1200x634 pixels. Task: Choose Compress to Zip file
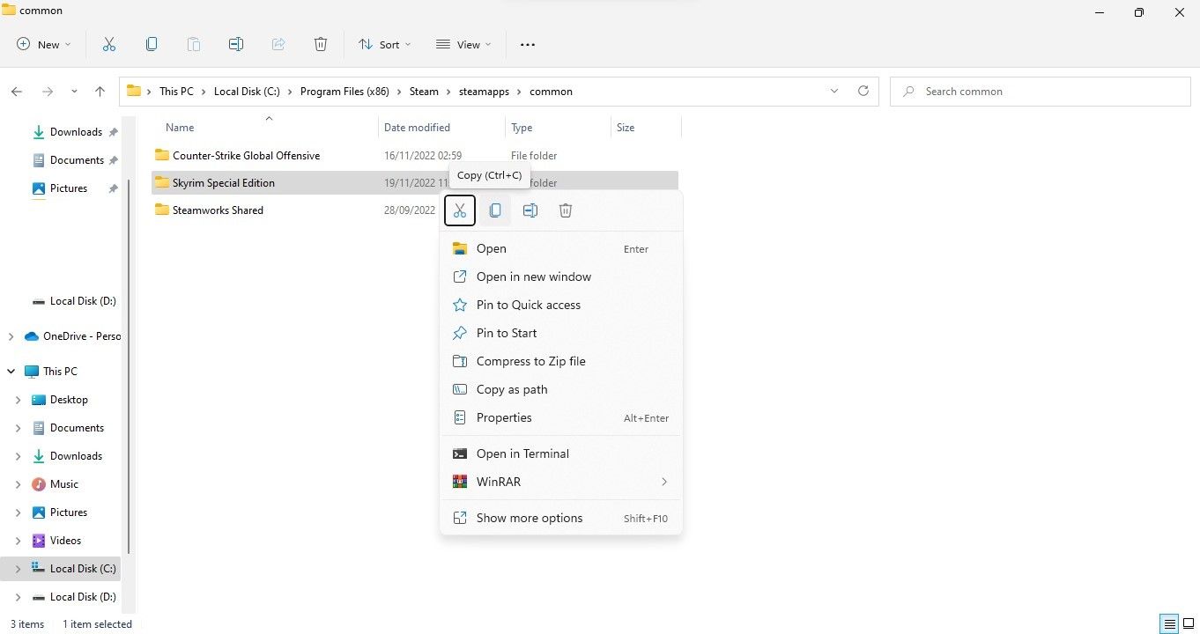pos(560,361)
